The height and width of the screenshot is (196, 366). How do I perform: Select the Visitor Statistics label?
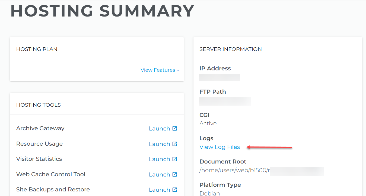[39, 159]
